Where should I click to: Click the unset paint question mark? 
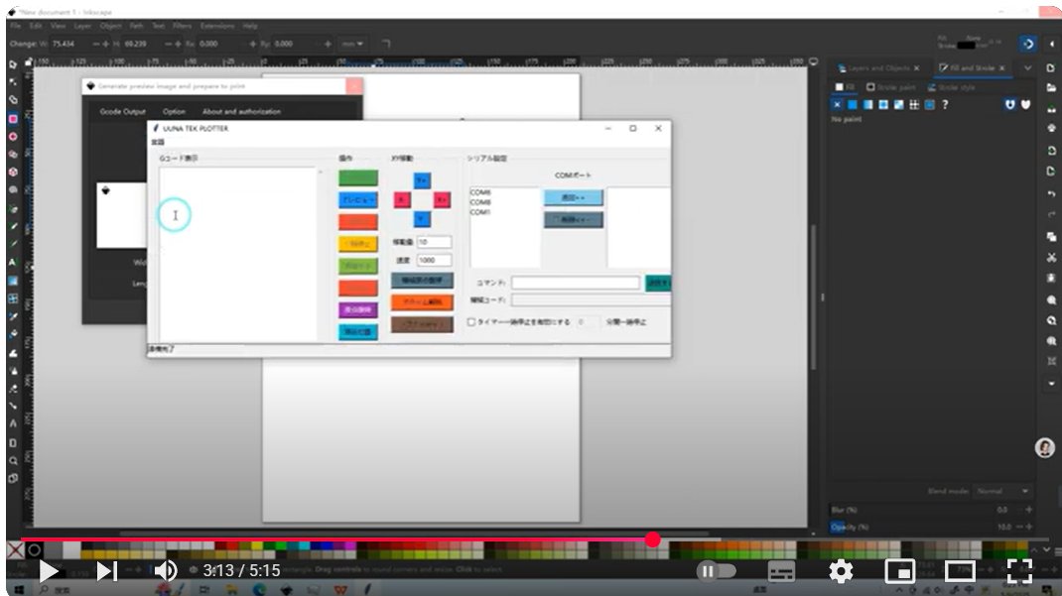coord(946,105)
